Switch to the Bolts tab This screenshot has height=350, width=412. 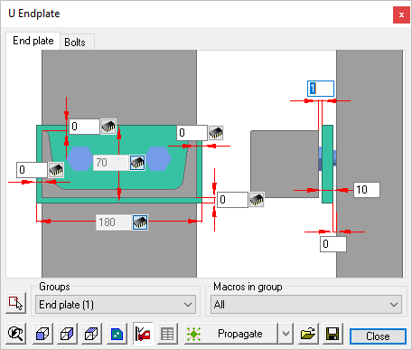[x=75, y=43]
